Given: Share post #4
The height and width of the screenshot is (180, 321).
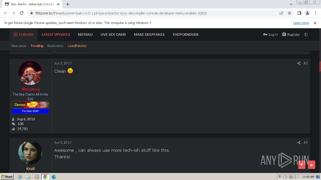Looking at the screenshot, I should (x=299, y=142).
